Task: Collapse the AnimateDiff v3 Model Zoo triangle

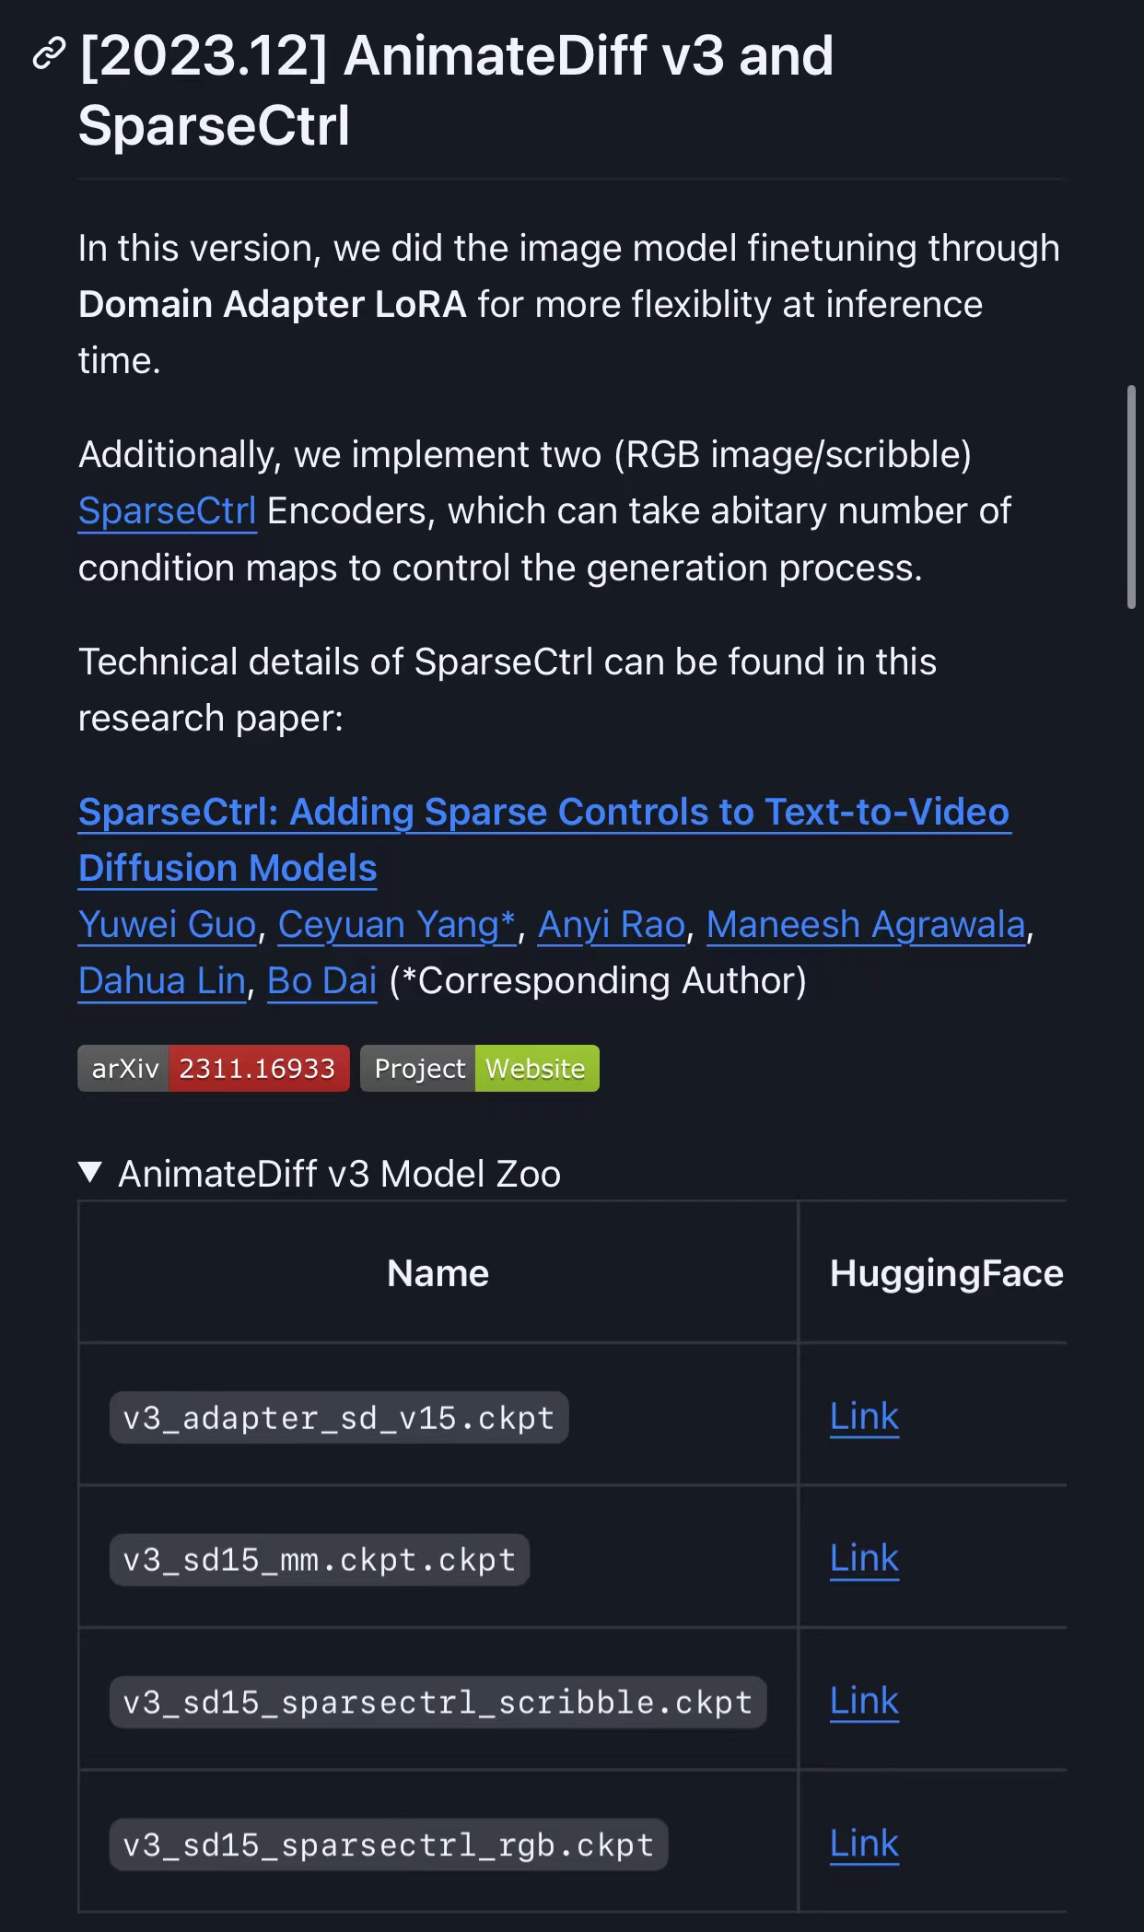Action: pos(90,1173)
